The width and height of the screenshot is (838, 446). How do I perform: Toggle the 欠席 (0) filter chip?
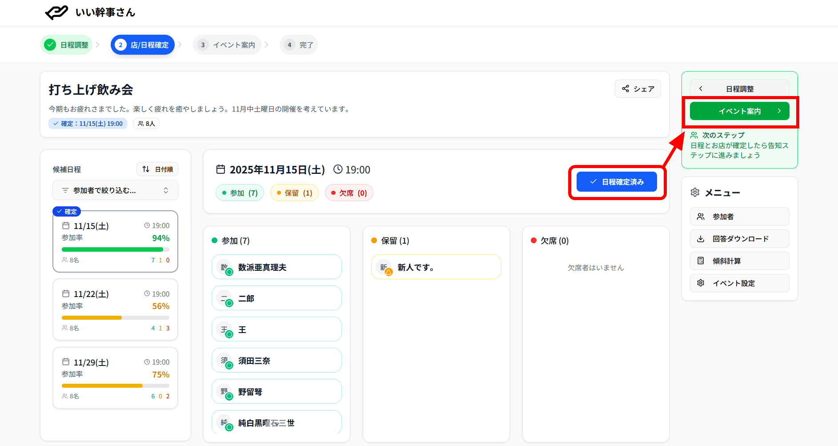point(349,193)
